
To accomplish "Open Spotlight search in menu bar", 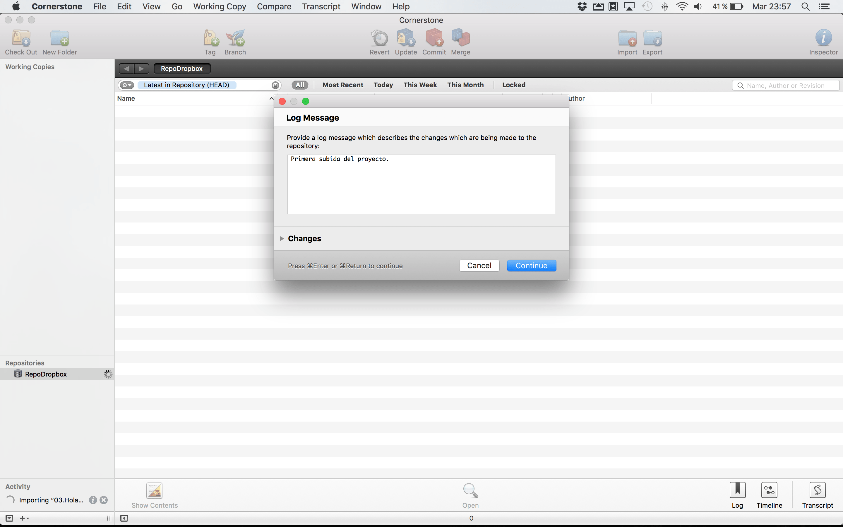I will 805,7.
